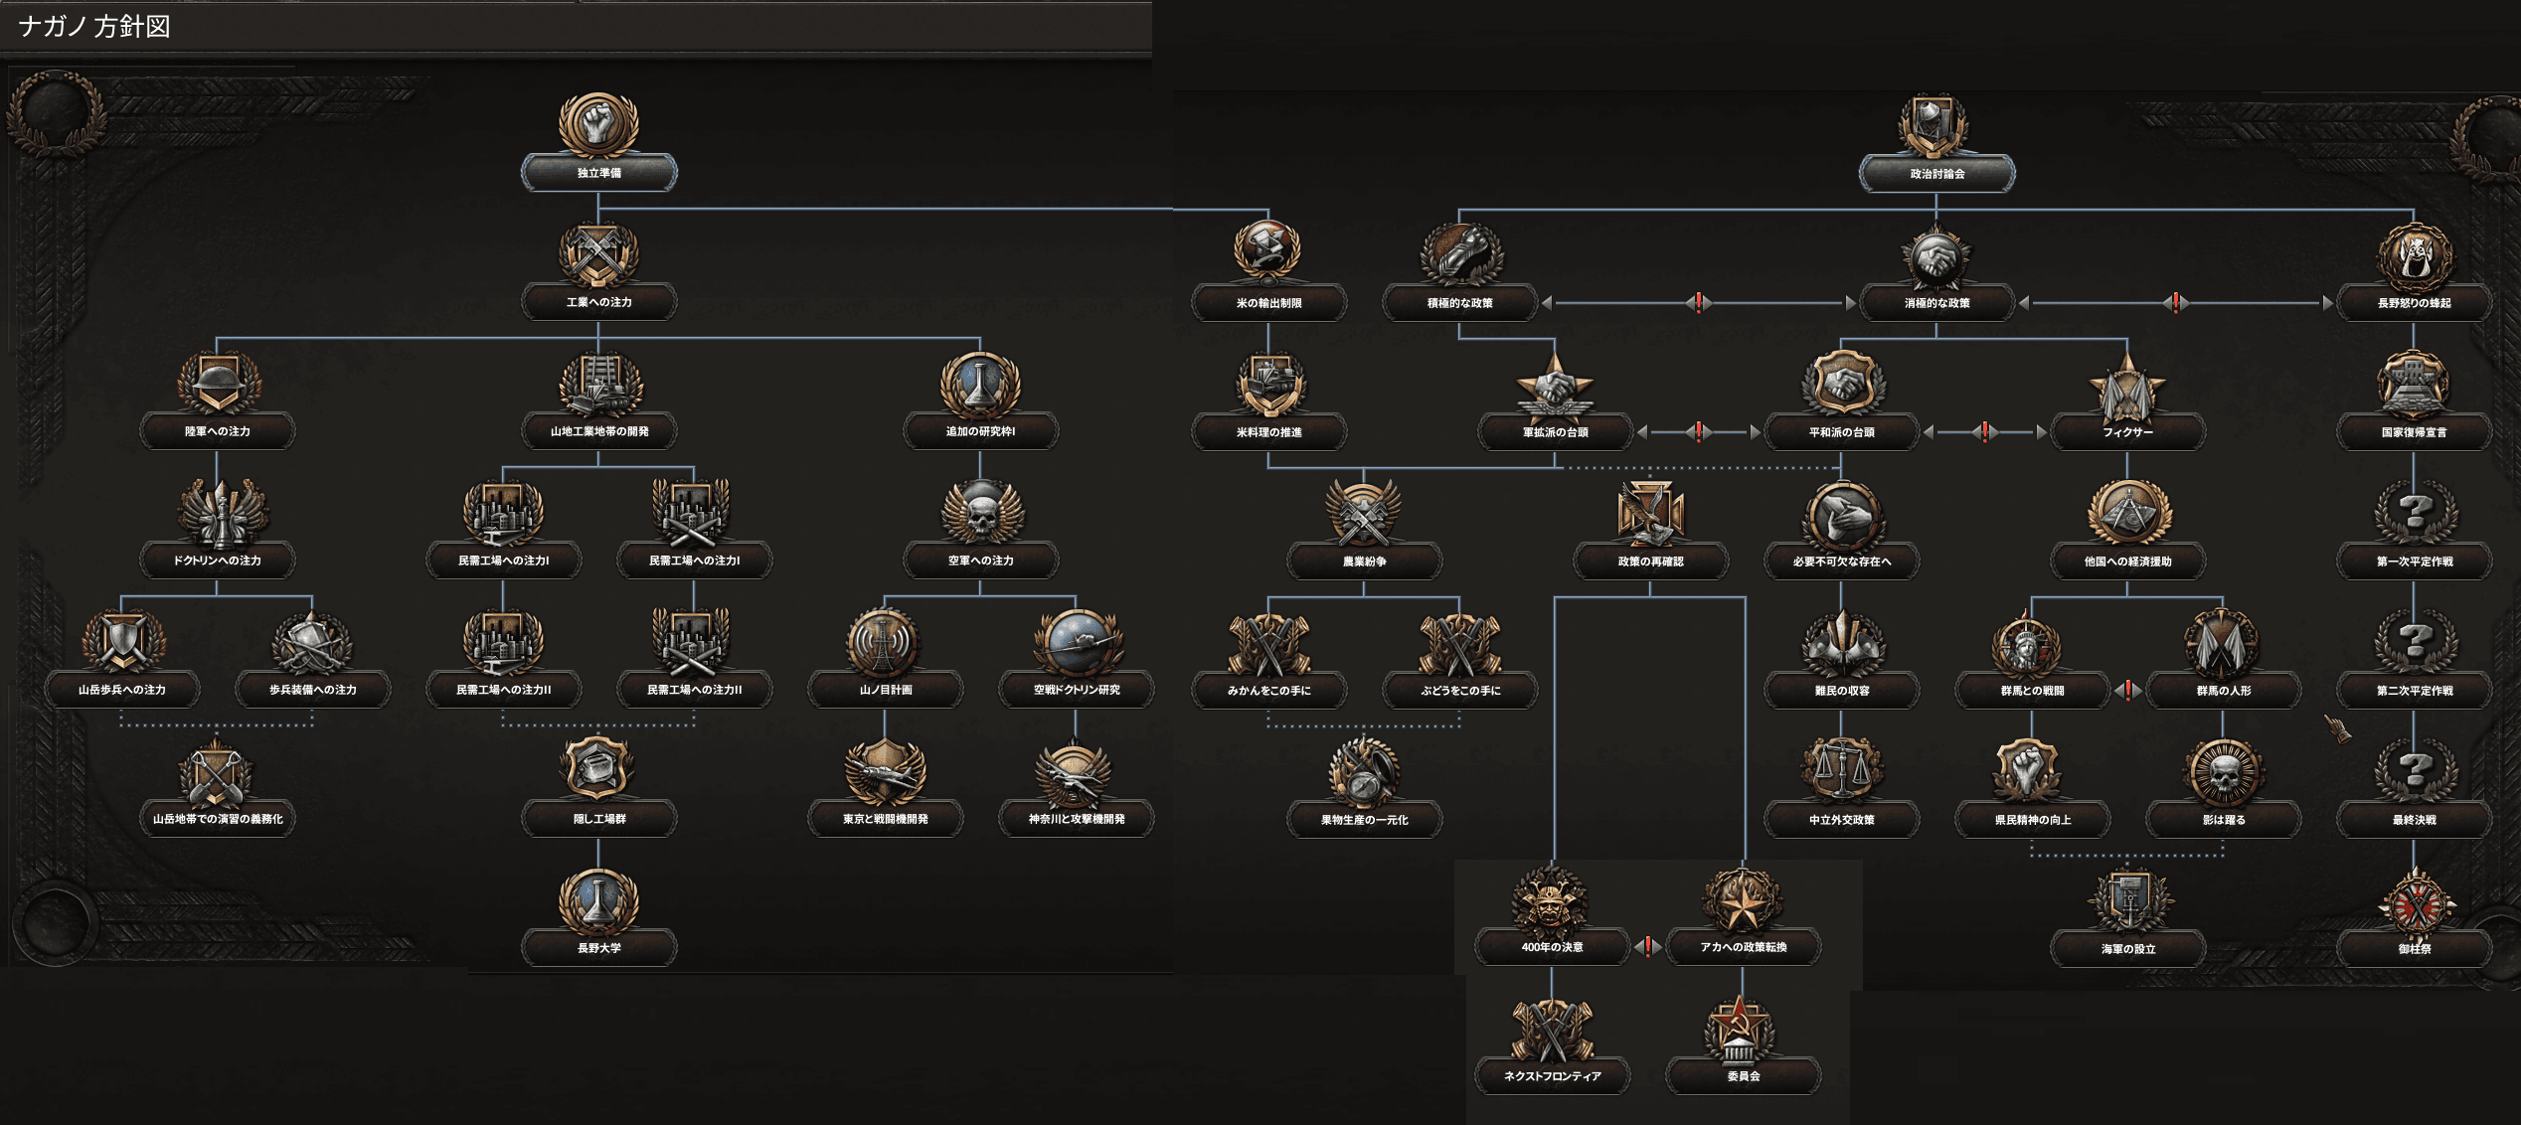Click the フィクサー focus label
2521x1125 pixels.
(x=2127, y=432)
